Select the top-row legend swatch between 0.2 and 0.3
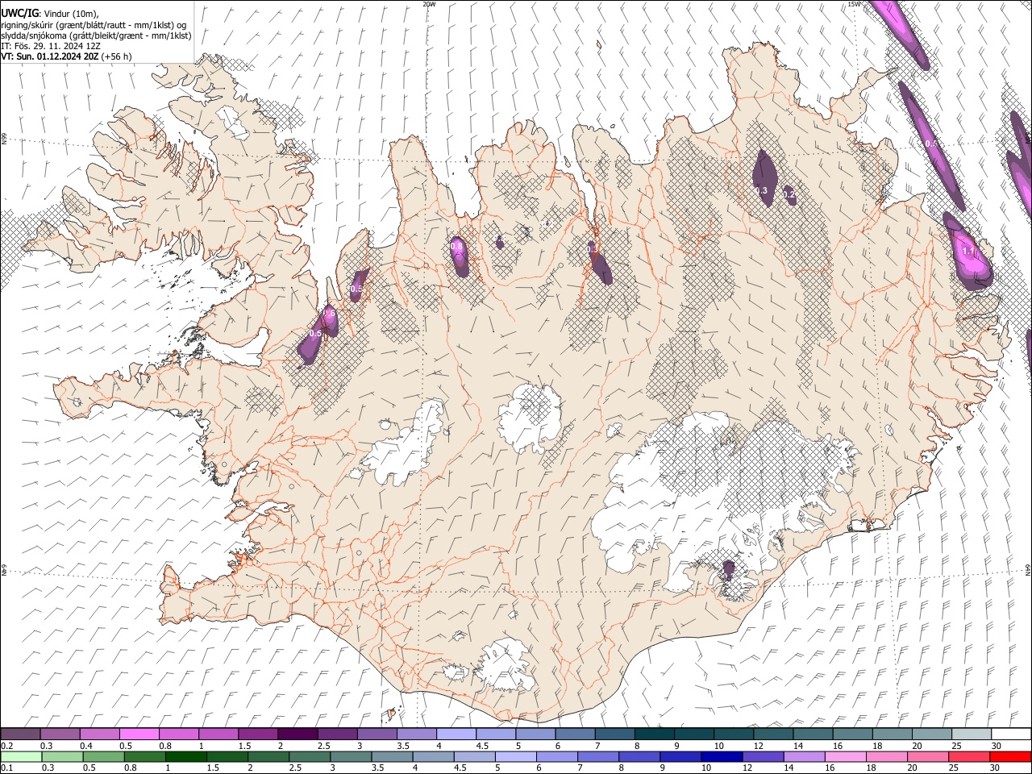This screenshot has width=1032, height=774. 20,734
